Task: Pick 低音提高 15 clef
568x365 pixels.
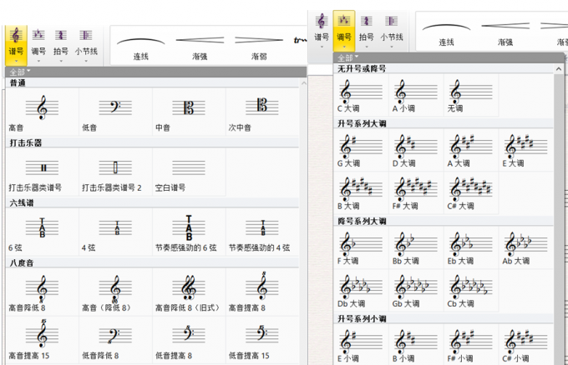Action: (262, 340)
